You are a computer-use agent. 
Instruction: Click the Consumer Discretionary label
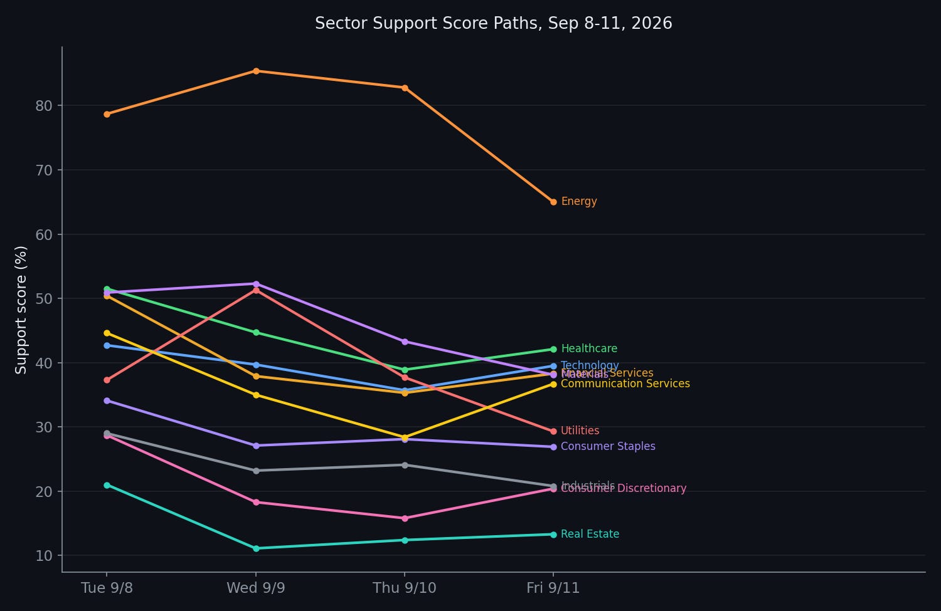click(624, 489)
